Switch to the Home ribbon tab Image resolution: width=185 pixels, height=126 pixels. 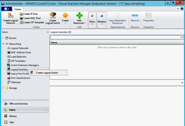coord(18,9)
